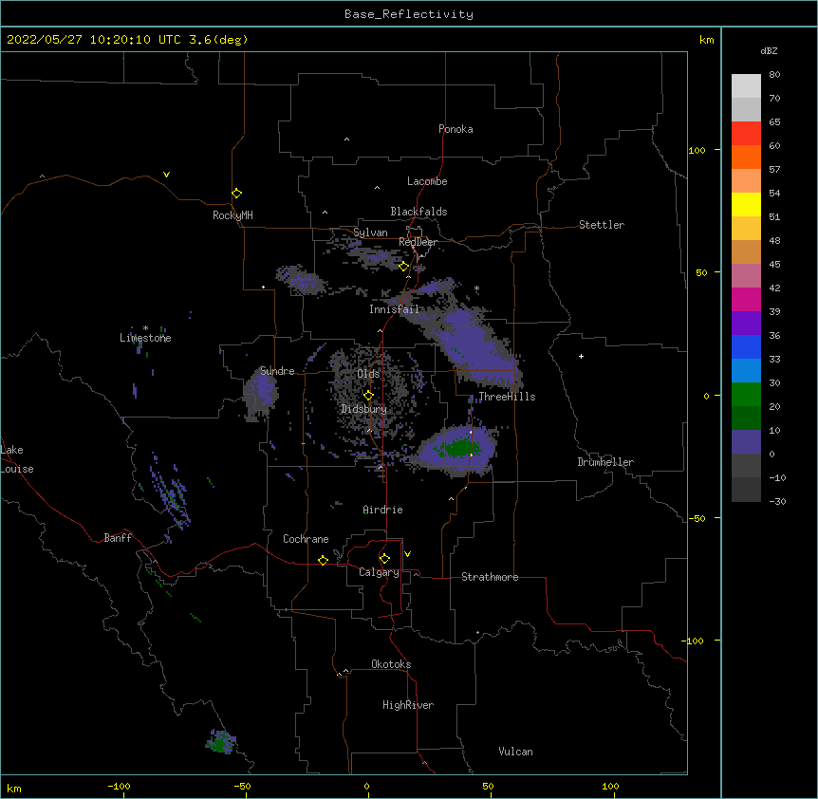Screen dimensions: 818x799
Task: Pick the light gray 80-70 dBZ swatch
Action: click(746, 86)
